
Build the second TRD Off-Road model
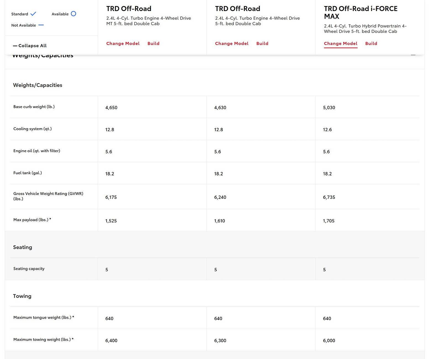262,43
